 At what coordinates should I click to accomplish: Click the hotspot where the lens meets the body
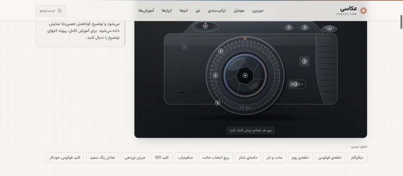click(218, 103)
